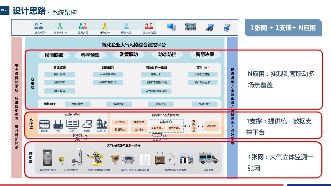
Task: Select the 云服务 cloud icon
Action: (x=87, y=125)
